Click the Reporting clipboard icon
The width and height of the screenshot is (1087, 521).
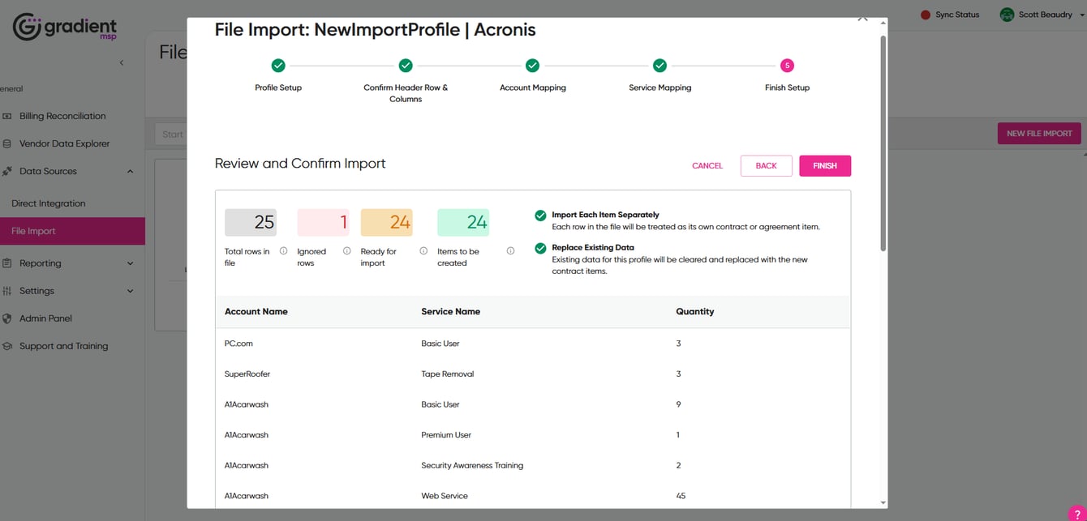7,263
